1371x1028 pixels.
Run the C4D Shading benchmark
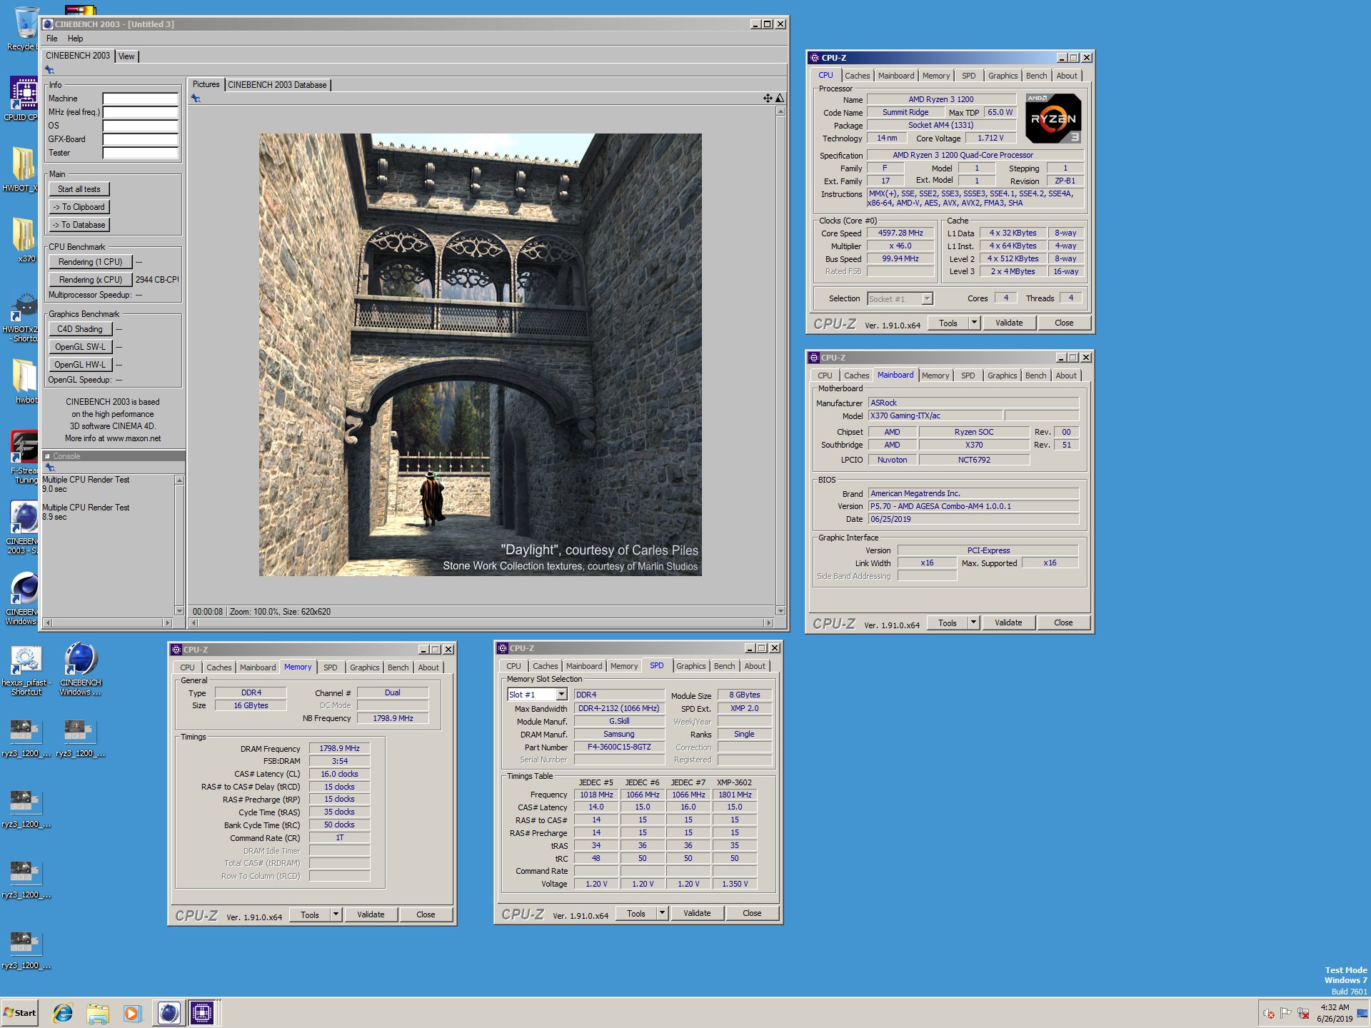pos(80,329)
